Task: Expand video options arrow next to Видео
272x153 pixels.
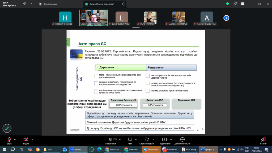Action: point(32,139)
